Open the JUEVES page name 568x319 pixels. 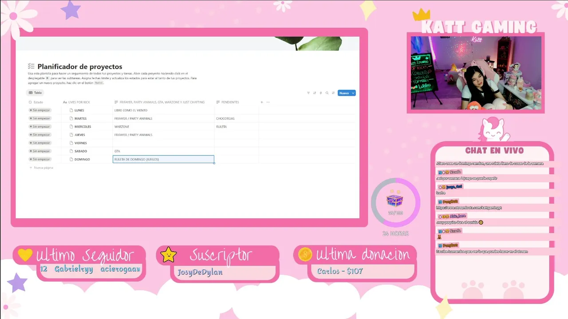click(x=80, y=135)
